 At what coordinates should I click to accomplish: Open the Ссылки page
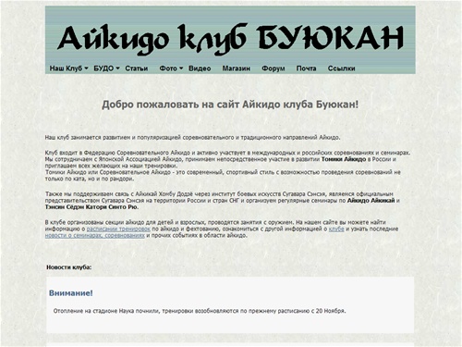point(341,68)
